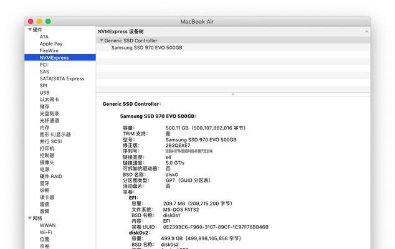Open the 控制器 sidebar entry
Viewport: 395px width, 249px height.
coord(47,156)
